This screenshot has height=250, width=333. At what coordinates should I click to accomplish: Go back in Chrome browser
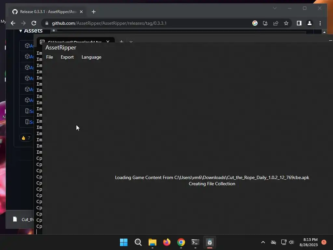[13, 23]
